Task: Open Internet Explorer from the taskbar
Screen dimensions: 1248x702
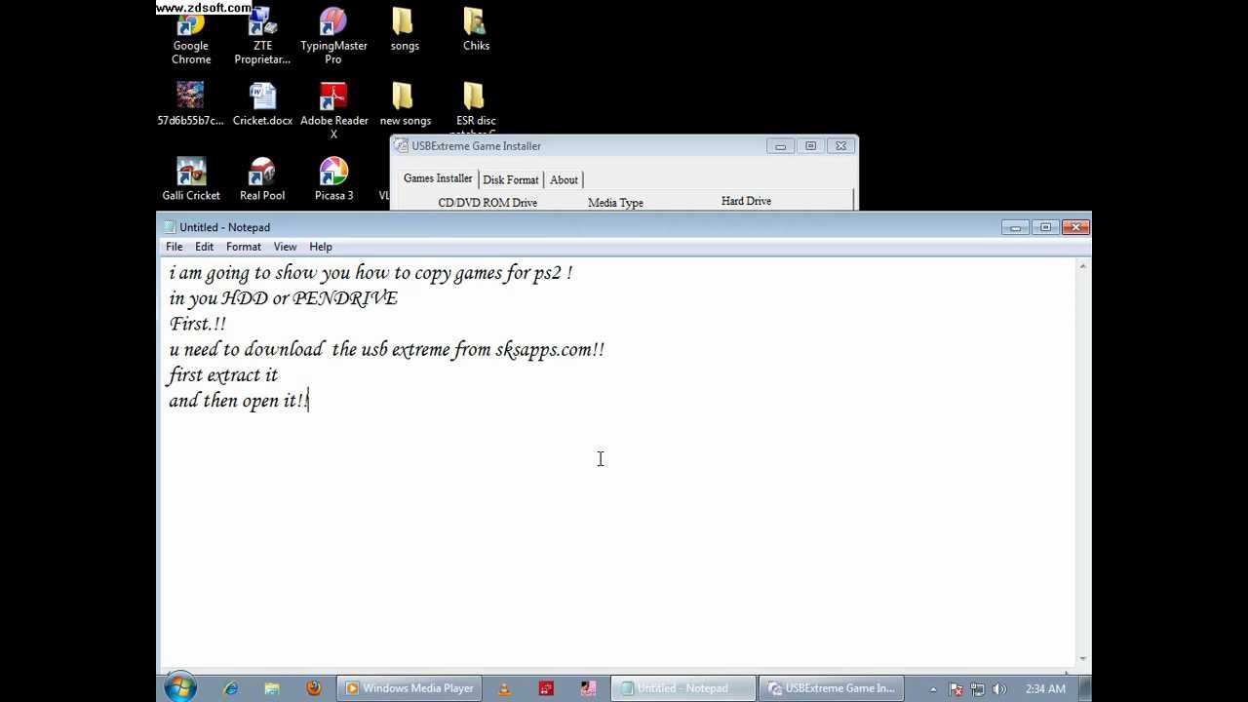Action: pyautogui.click(x=231, y=688)
